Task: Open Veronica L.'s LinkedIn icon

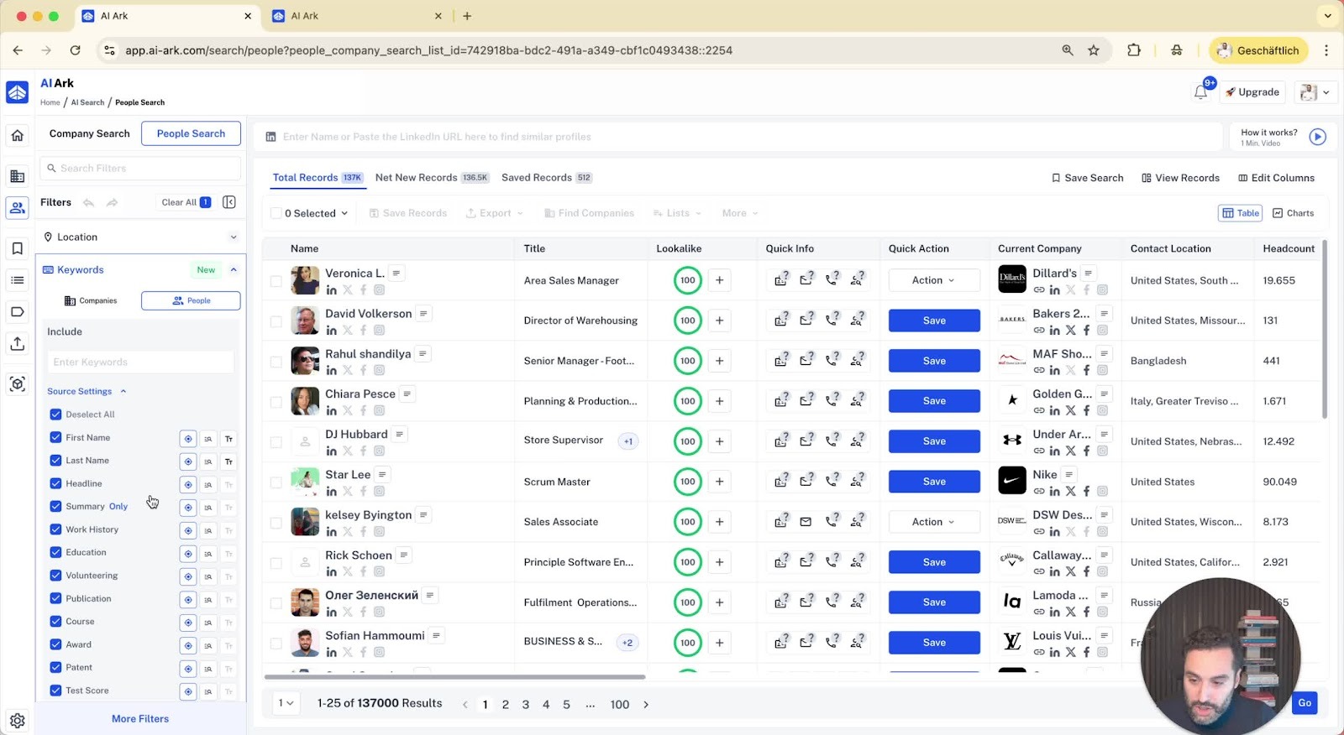Action: tap(332, 290)
